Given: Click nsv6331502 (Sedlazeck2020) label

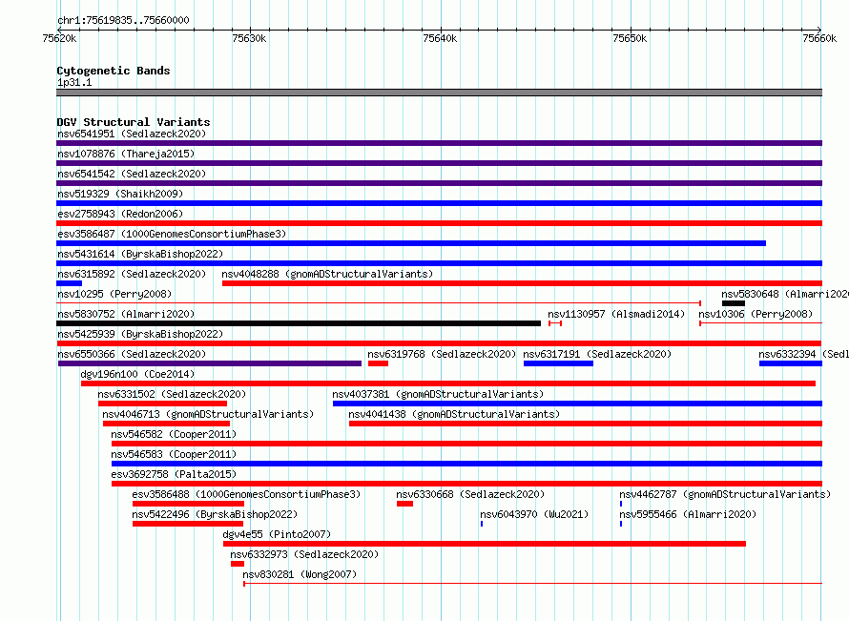Looking at the screenshot, I should pyautogui.click(x=172, y=394).
